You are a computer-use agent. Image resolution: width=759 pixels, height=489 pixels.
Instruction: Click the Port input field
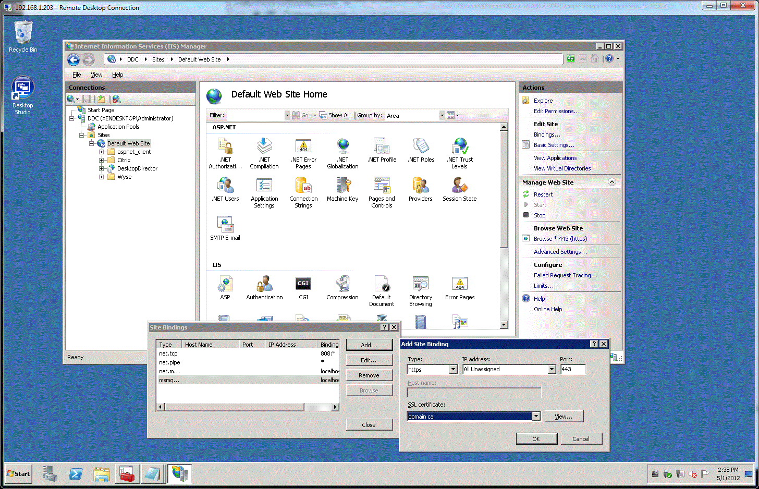(x=572, y=370)
